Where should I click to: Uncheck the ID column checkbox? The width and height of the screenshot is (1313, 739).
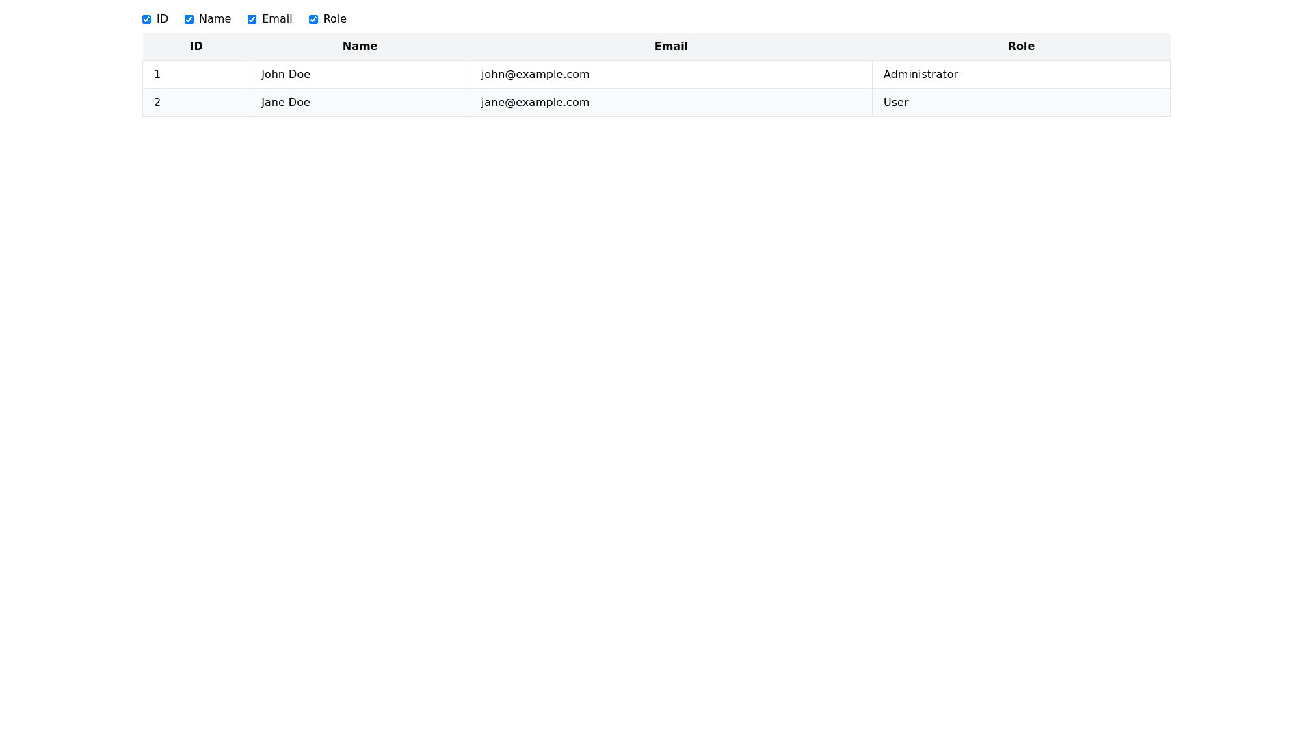pyautogui.click(x=146, y=19)
